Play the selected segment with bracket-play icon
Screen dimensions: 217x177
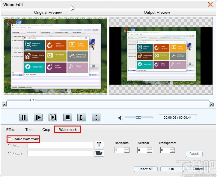click(x=53, y=118)
